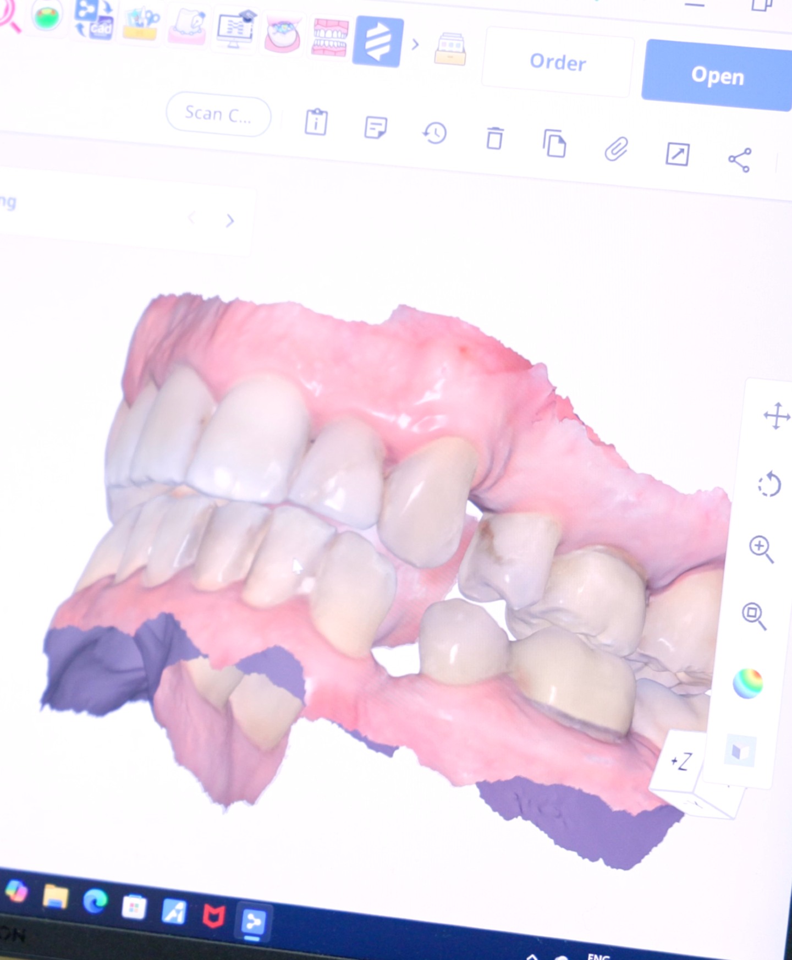Toggle the model display mode cube icon

tap(740, 750)
